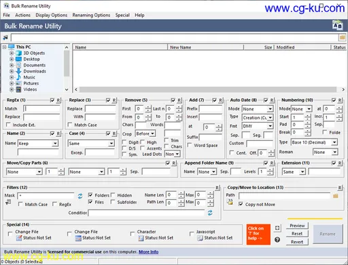348x265 pixels.
Task: Reset Name (2) with its R button
Action: coord(58,134)
